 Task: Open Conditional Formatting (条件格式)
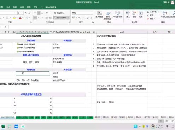99,15
